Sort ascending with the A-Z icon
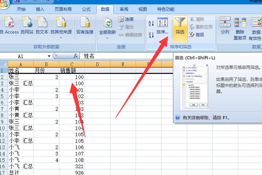Screen dimensions: 262x175 click(x=151, y=24)
